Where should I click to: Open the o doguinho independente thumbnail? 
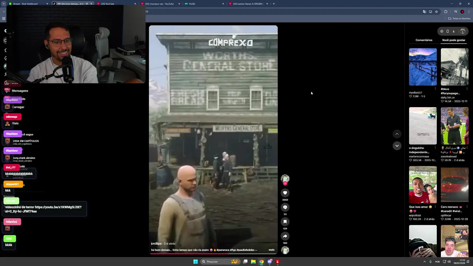click(423, 126)
